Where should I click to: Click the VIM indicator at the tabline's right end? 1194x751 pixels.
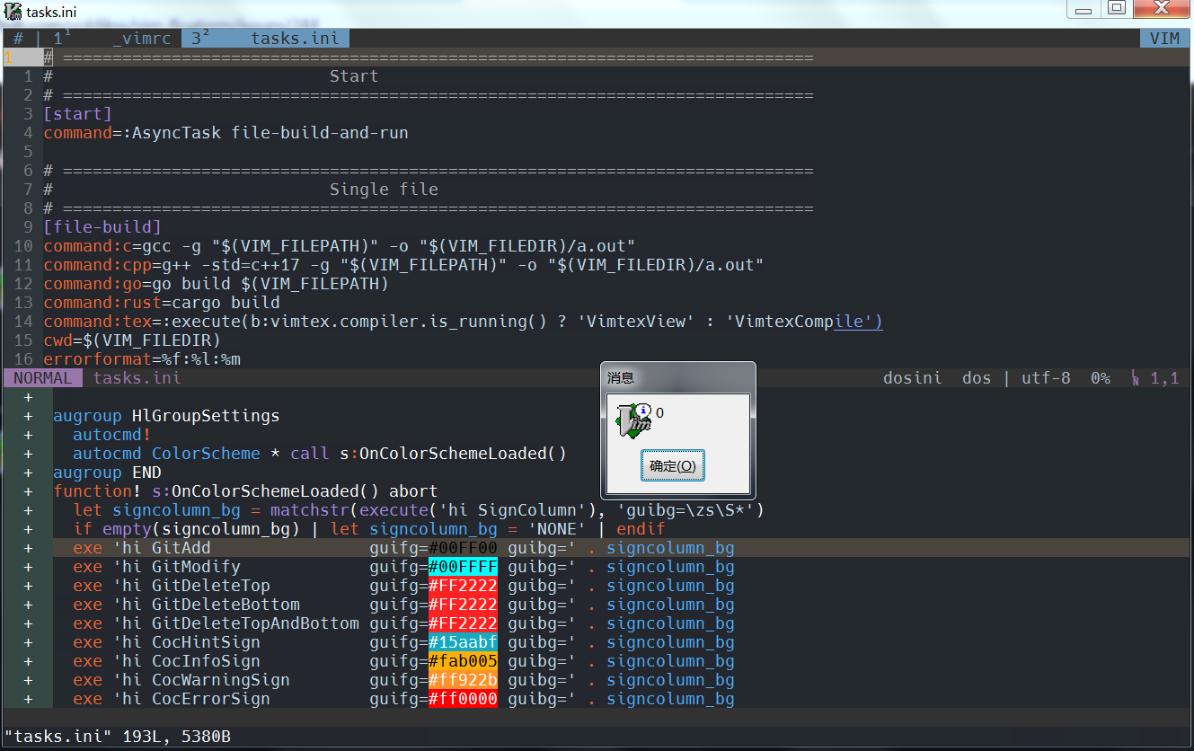[x=1163, y=38]
